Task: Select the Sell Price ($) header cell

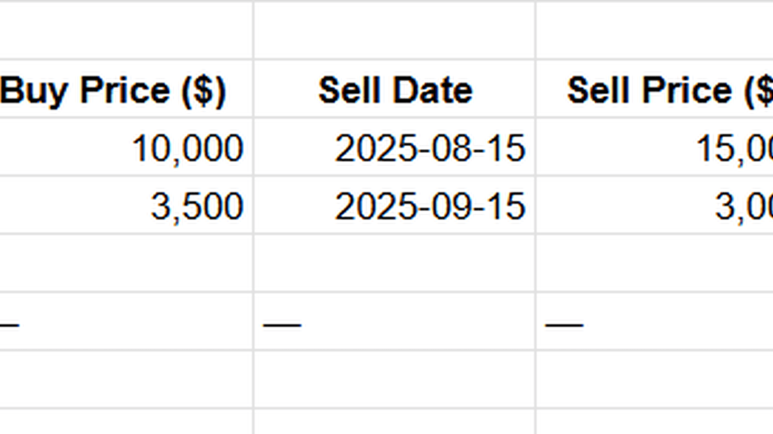Action: click(x=655, y=88)
